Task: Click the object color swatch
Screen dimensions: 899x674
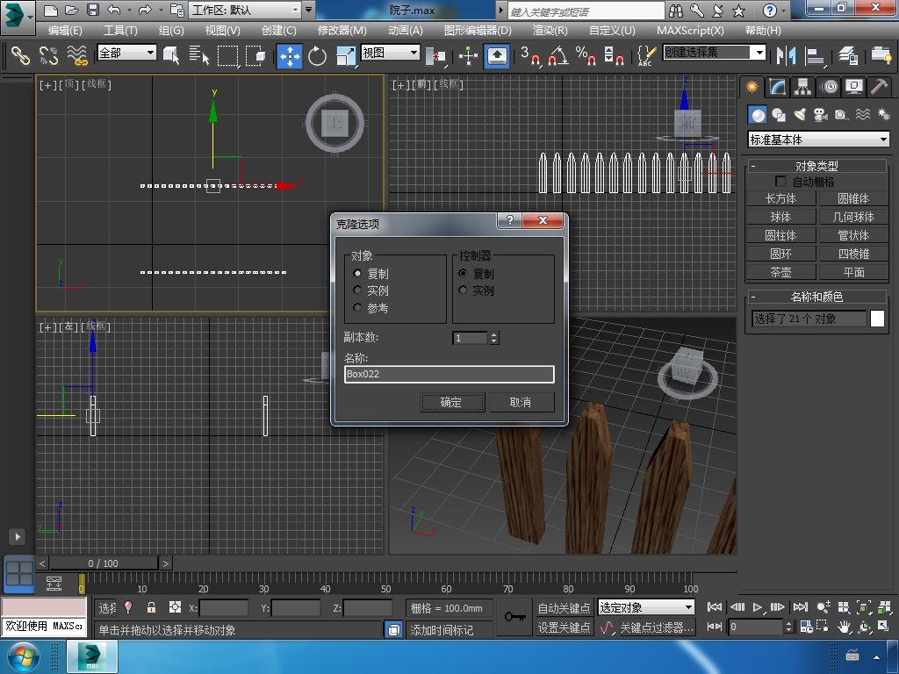Action: point(877,319)
